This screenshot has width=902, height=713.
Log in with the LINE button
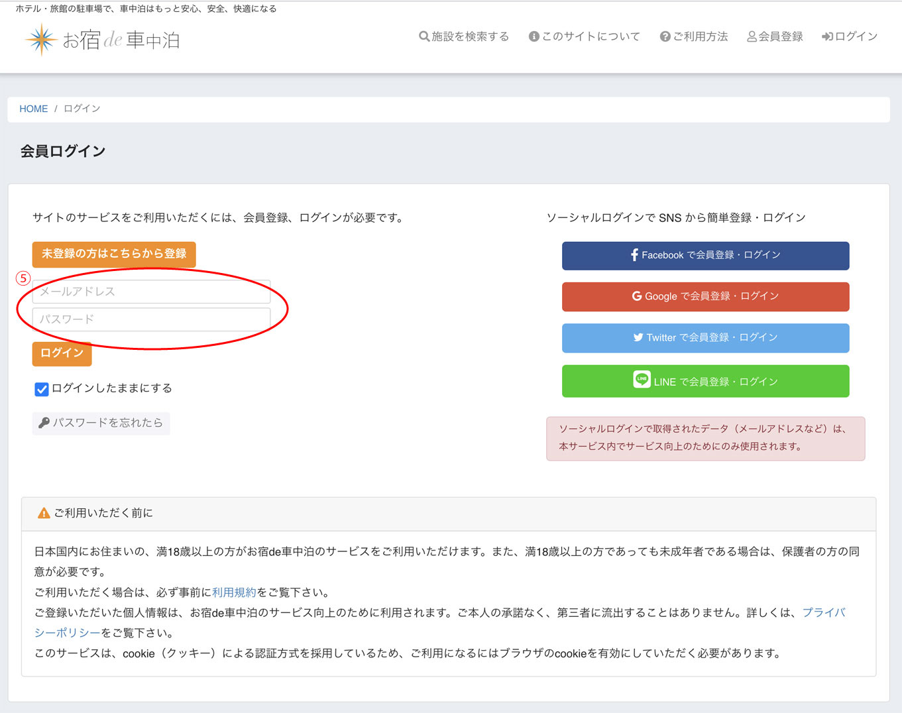tap(705, 381)
